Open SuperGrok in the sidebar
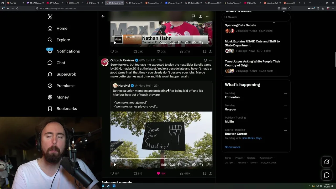Image resolution: width=336 pixels, height=189 pixels. coord(62,74)
